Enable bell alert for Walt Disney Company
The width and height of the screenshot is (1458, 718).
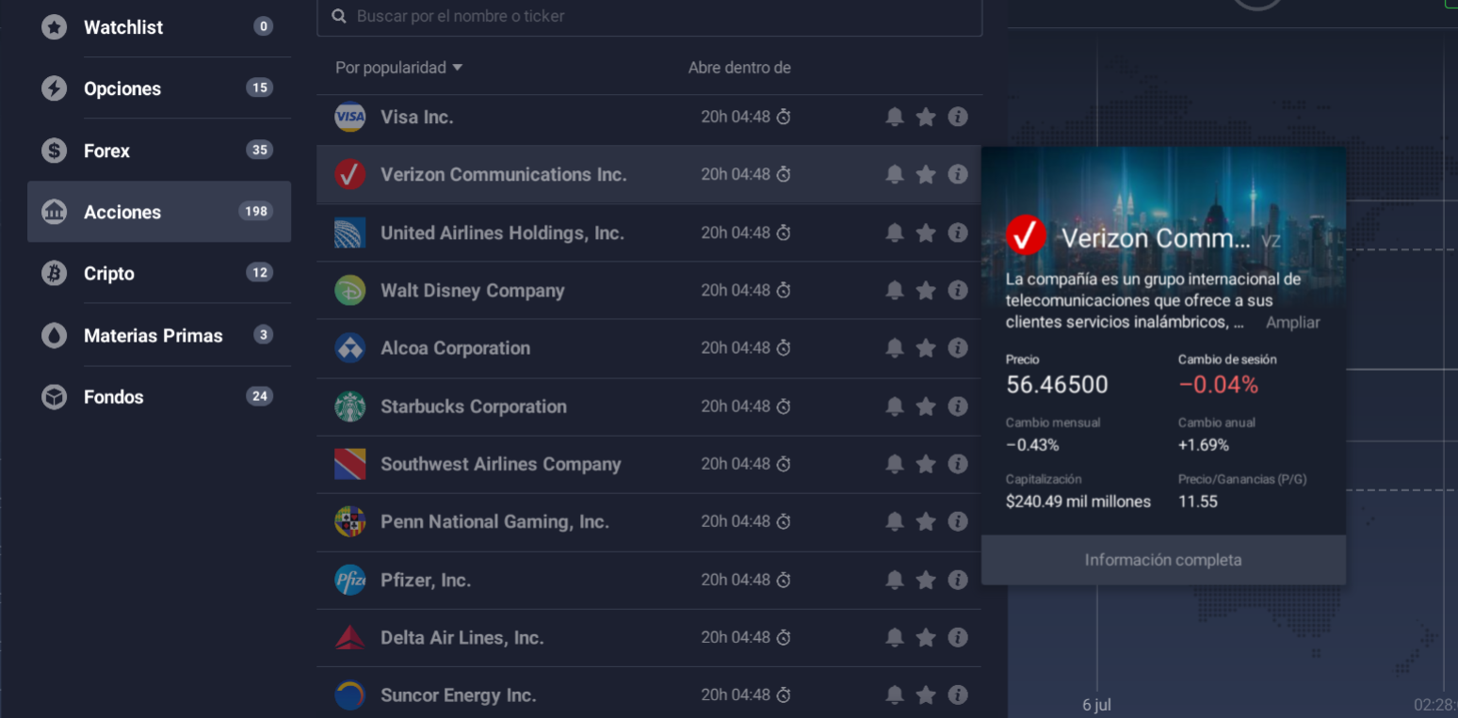pos(895,291)
